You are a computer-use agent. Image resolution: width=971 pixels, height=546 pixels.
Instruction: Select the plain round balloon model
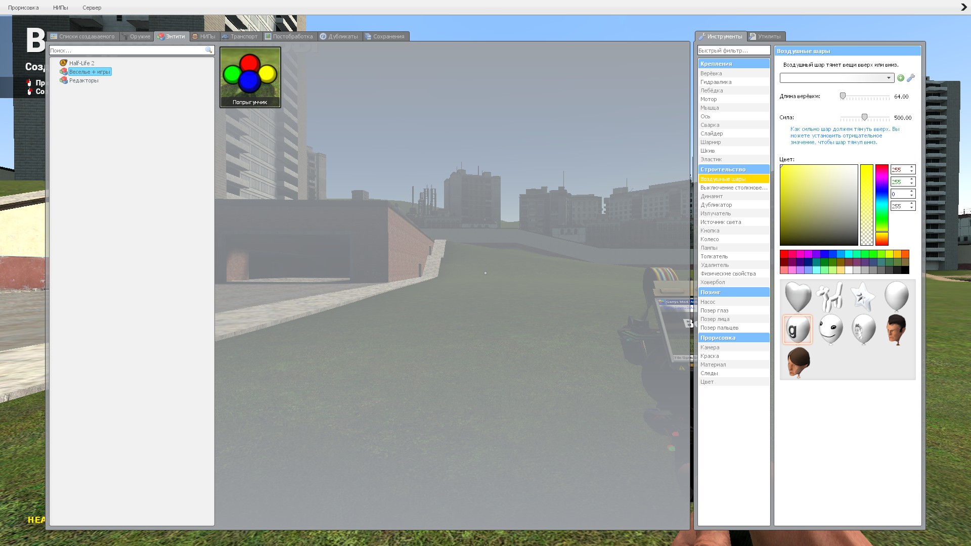tap(896, 297)
